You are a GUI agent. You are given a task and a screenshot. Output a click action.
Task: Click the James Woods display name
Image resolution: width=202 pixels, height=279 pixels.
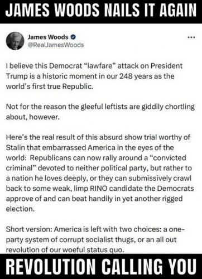[x=48, y=37]
